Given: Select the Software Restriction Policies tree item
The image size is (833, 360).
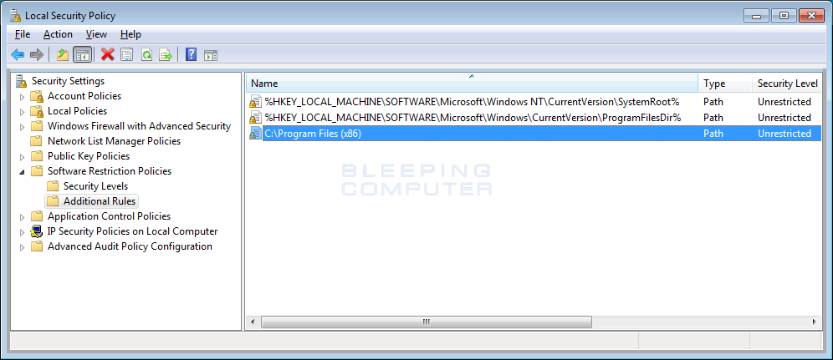Looking at the screenshot, I should (110, 171).
